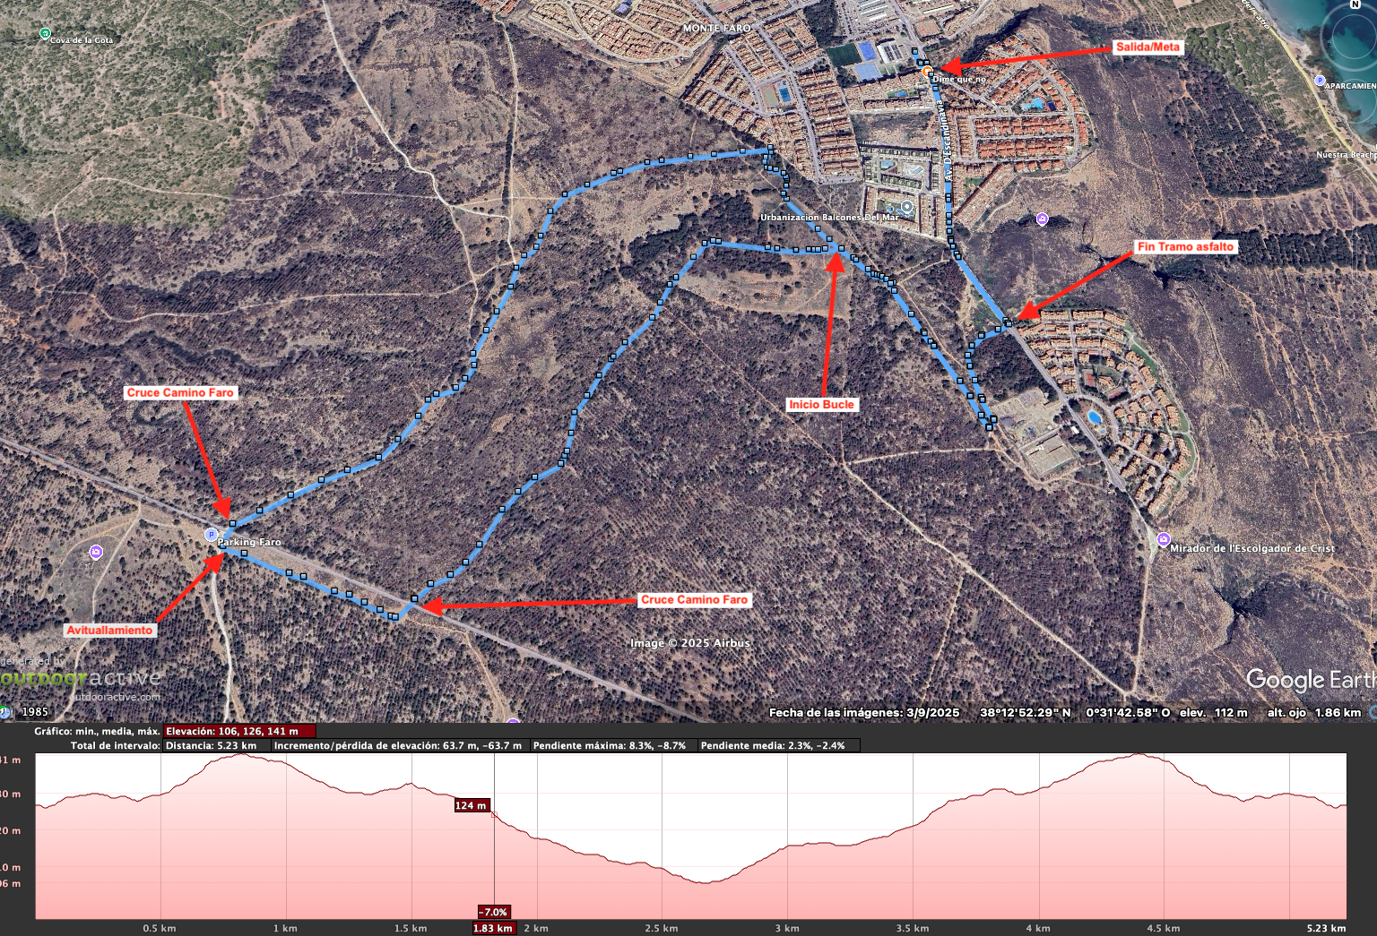Click the Cova de la Gota marker
The image size is (1377, 936).
[x=45, y=34]
